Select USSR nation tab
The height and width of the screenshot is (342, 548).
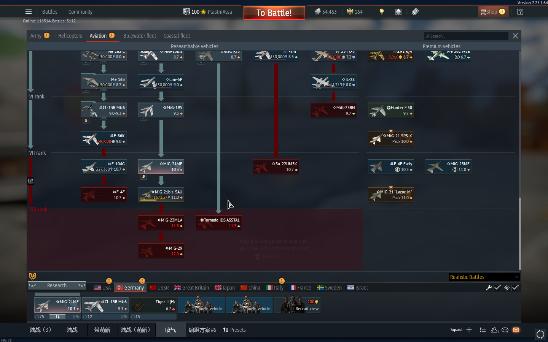(x=159, y=288)
